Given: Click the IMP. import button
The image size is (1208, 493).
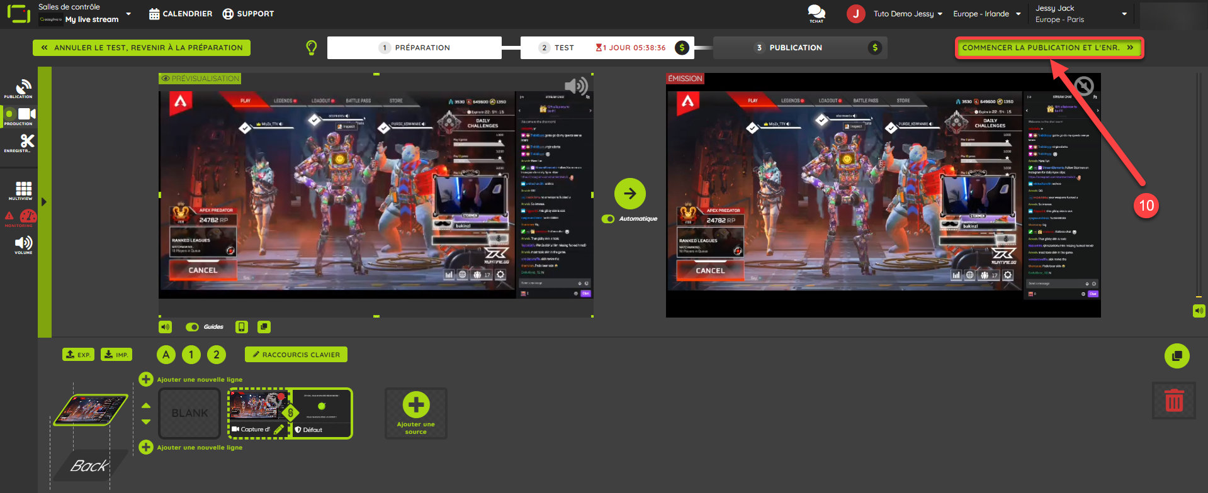Looking at the screenshot, I should pyautogui.click(x=116, y=355).
